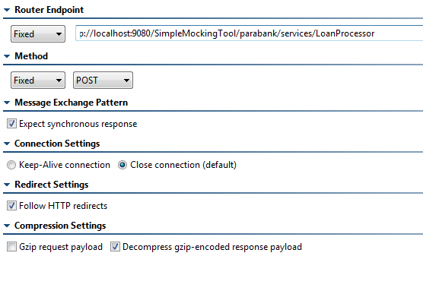Open the Router Endpoint Fixed dropdown
The width and height of the screenshot is (423, 294).
pos(38,34)
